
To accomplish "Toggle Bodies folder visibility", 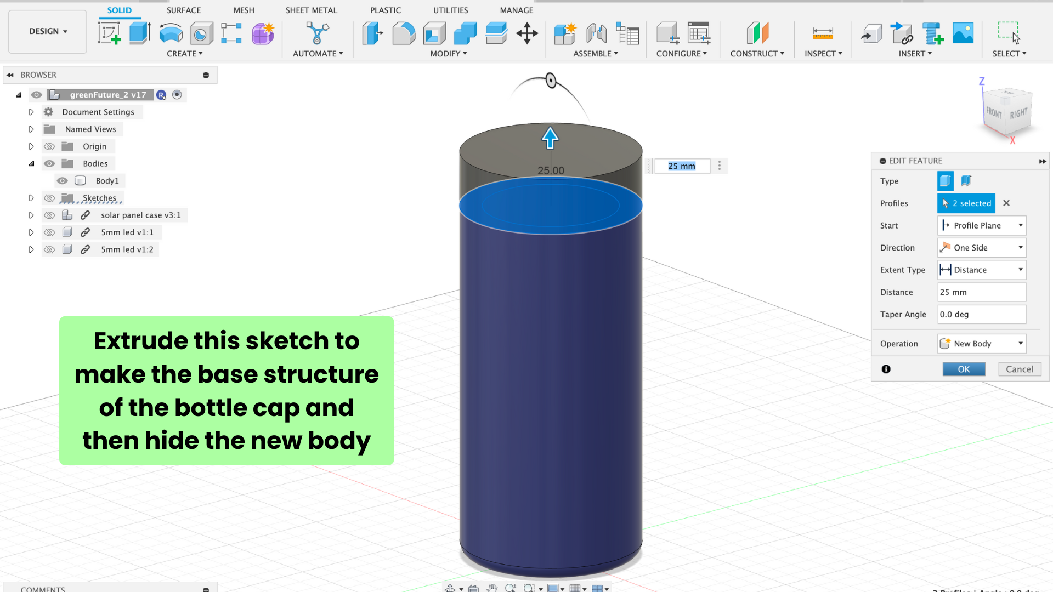I will click(49, 163).
